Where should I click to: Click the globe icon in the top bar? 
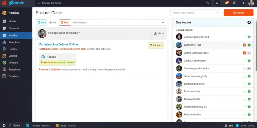click(217, 3)
